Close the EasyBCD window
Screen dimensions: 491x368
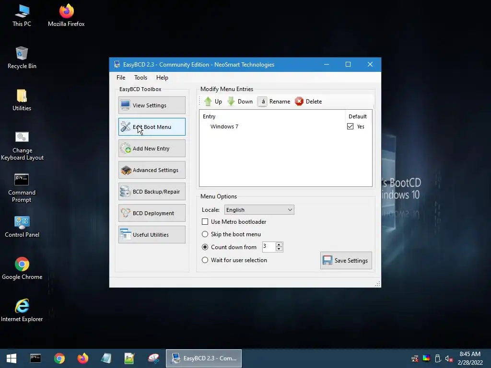click(370, 65)
